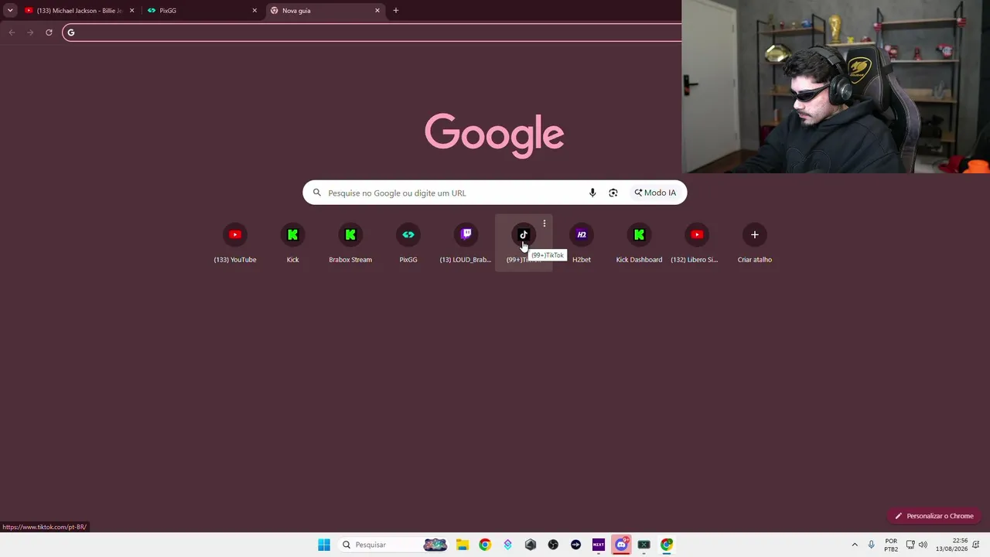
Task: Click the Google logo
Action: pyautogui.click(x=494, y=135)
